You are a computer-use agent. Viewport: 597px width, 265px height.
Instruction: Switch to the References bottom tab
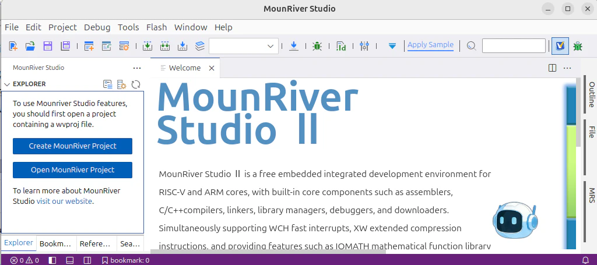pyautogui.click(x=95, y=243)
